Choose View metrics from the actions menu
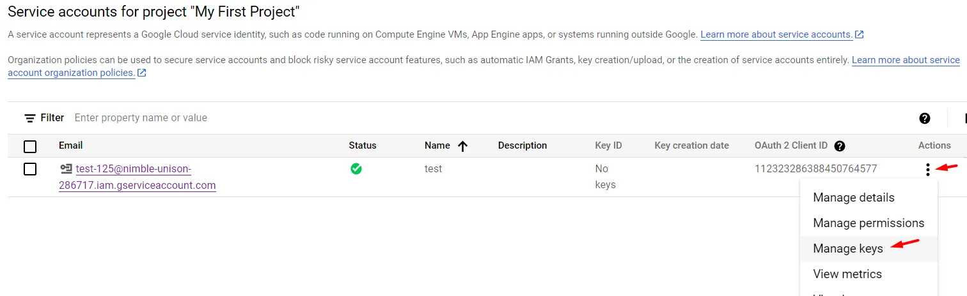Screen dimensions: 967x296 click(869, 274)
